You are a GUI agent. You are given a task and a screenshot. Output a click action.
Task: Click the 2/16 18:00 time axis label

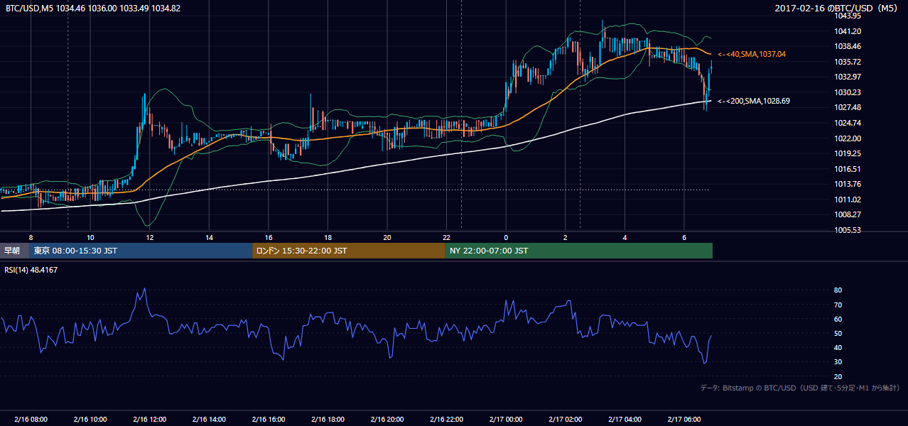[328, 420]
